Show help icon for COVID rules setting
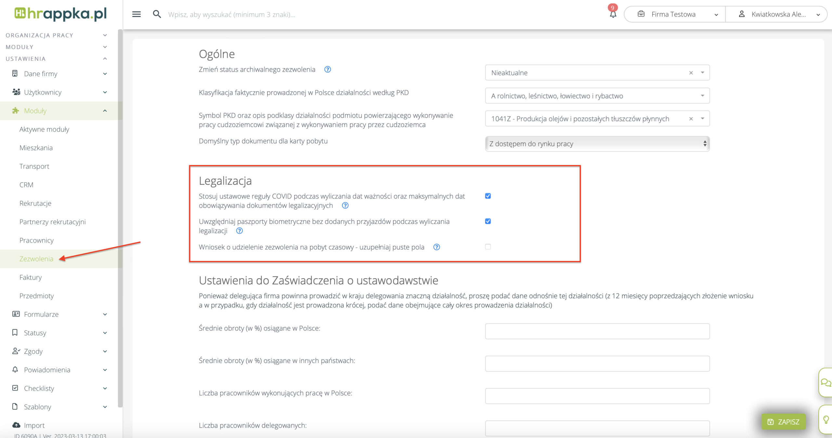832x438 pixels. [x=345, y=206]
